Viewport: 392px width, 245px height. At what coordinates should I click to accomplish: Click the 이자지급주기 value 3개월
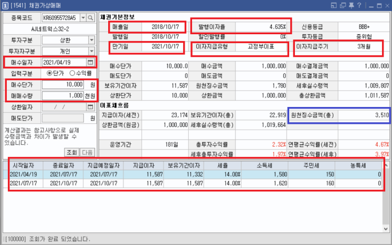pyautogui.click(x=364, y=46)
